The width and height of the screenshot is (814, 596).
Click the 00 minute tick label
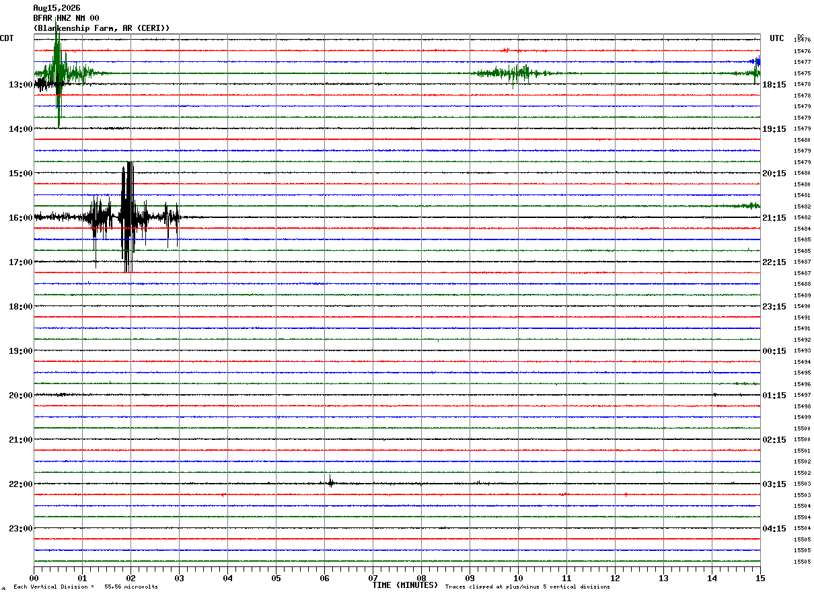click(x=34, y=578)
